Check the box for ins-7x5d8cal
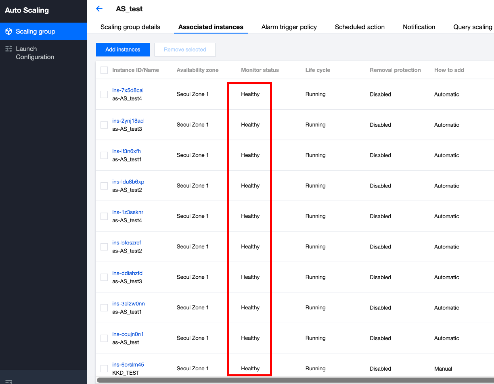The width and height of the screenshot is (494, 384). tap(104, 94)
